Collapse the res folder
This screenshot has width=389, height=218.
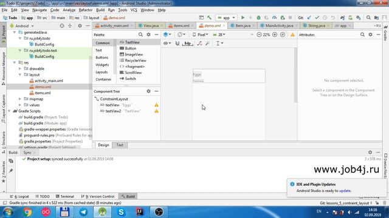[x=15, y=62]
